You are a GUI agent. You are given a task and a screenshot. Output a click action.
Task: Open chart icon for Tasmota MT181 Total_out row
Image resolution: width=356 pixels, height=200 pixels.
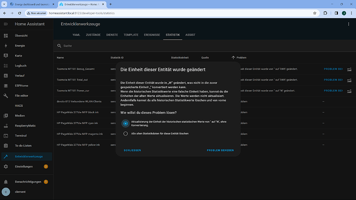pos(349,80)
